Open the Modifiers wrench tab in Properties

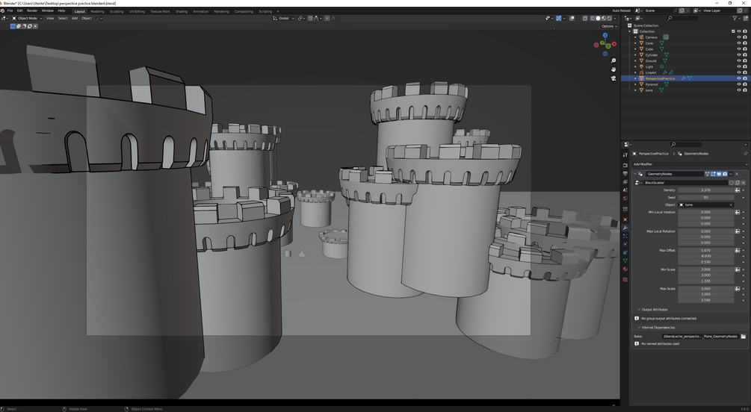click(x=625, y=228)
